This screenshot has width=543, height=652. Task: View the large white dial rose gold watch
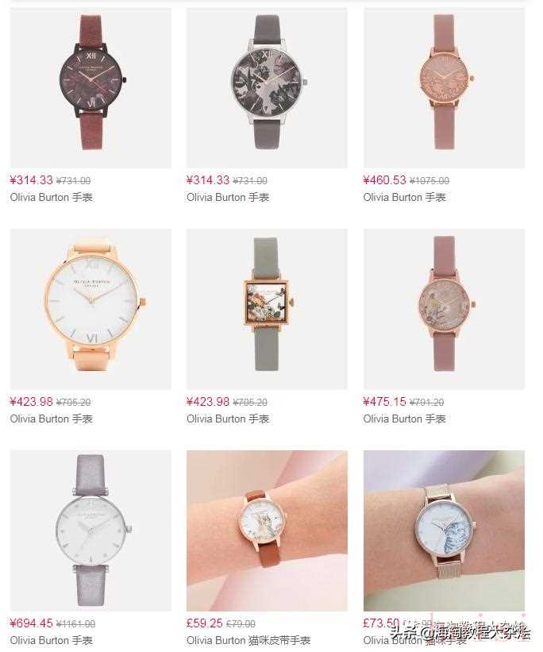point(90,309)
